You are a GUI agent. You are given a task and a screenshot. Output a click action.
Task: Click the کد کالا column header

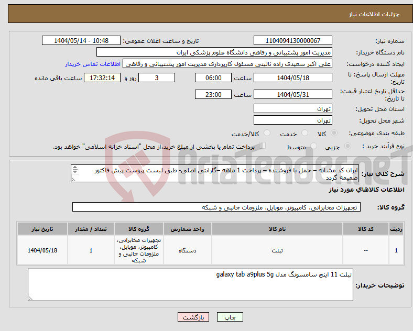(366, 229)
